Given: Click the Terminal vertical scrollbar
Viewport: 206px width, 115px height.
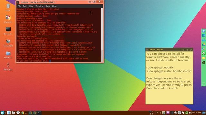Looking at the screenshot, I should [x=102, y=35].
